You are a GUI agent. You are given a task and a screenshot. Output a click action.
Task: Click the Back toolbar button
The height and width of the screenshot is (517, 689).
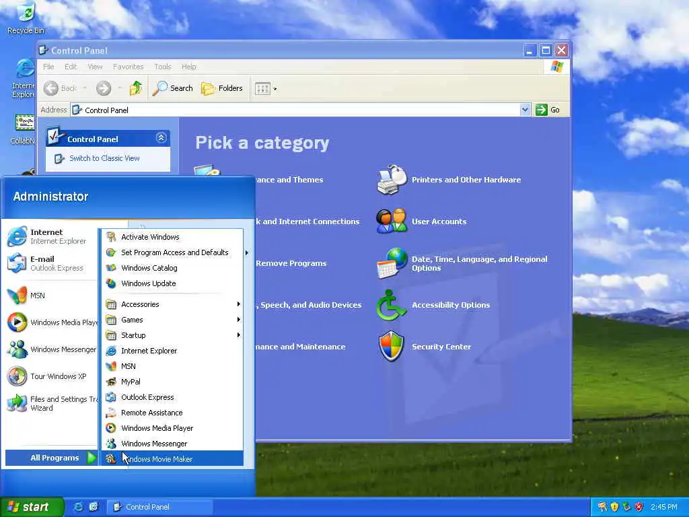tap(61, 88)
